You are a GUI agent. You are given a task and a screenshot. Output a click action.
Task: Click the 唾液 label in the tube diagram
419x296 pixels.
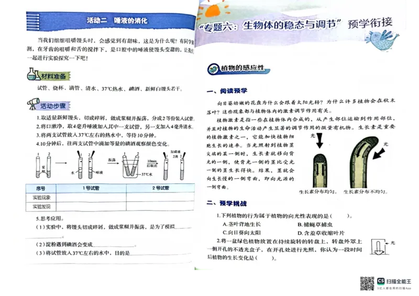(x=99, y=173)
